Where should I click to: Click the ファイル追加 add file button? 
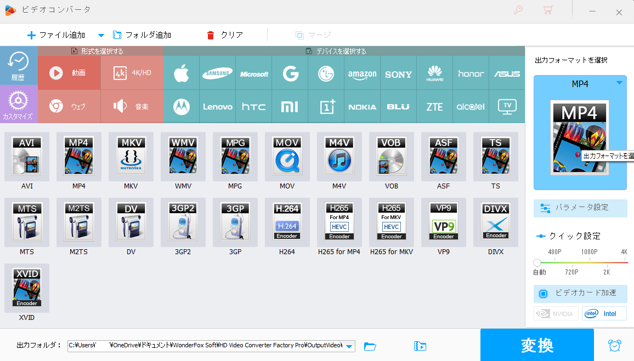56,35
